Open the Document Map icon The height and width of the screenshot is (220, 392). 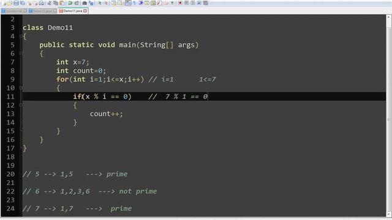(153, 3)
